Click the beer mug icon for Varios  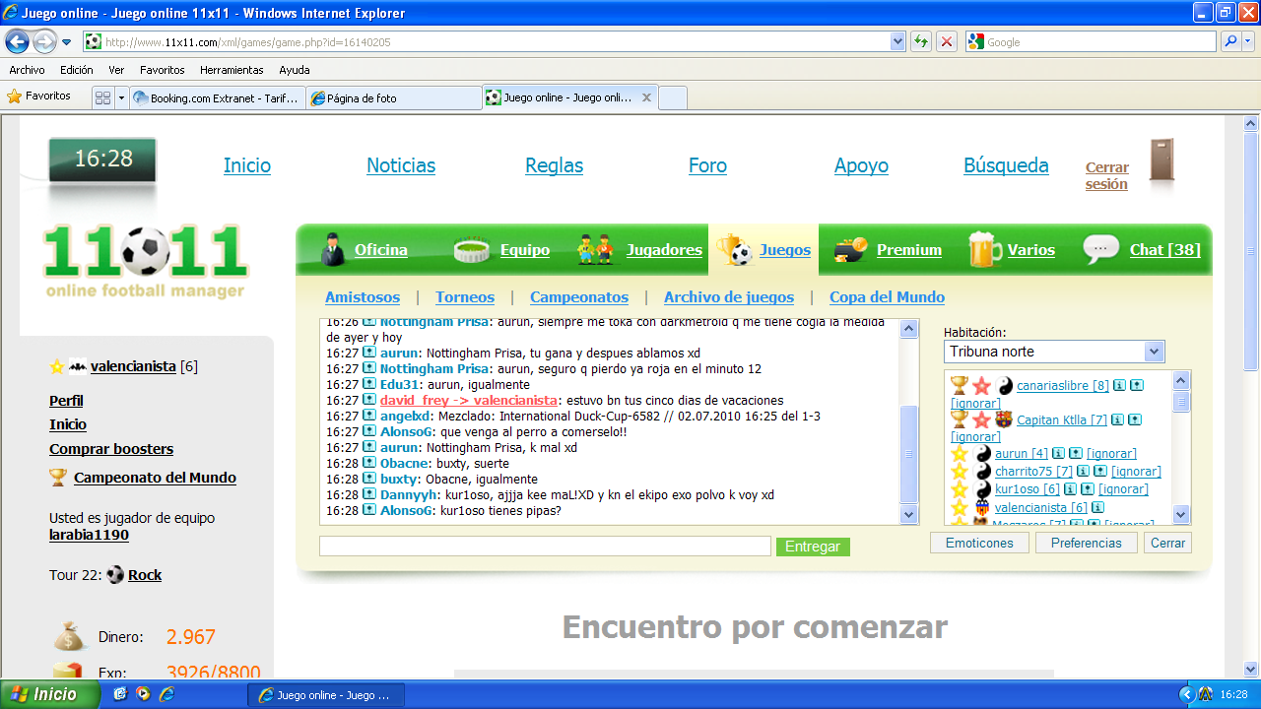pyautogui.click(x=984, y=250)
